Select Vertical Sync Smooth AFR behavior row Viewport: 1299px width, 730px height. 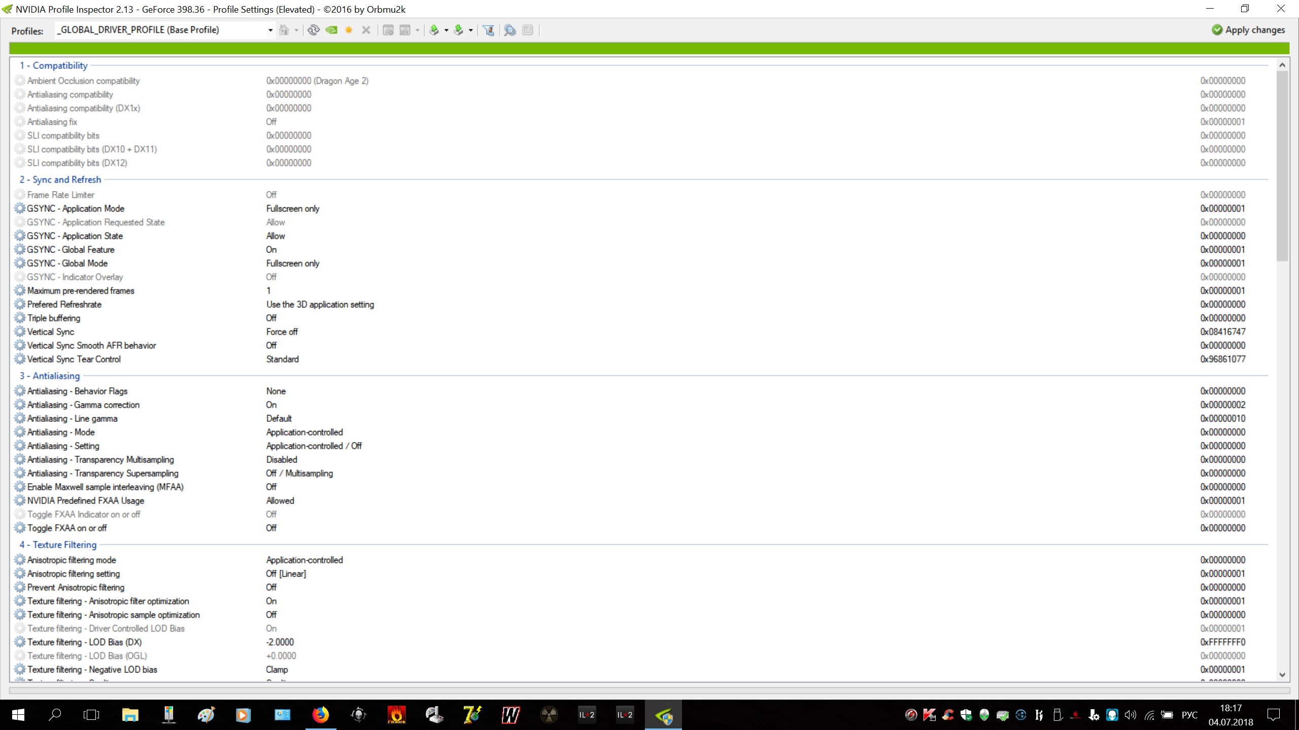click(642, 345)
